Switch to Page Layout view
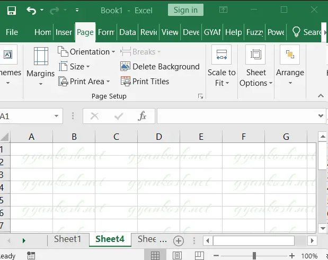Screen dimensions: 328x260 (x=177, y=255)
